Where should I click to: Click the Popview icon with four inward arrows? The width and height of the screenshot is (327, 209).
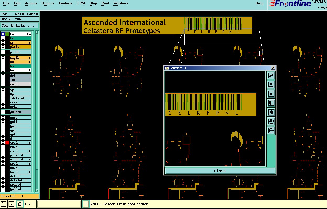[271, 121]
